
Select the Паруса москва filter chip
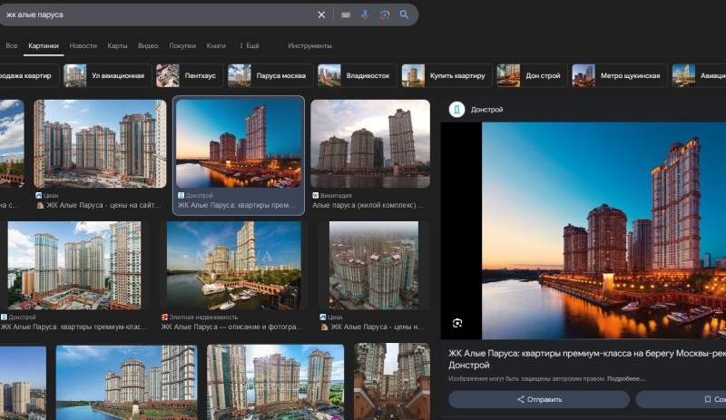point(270,75)
